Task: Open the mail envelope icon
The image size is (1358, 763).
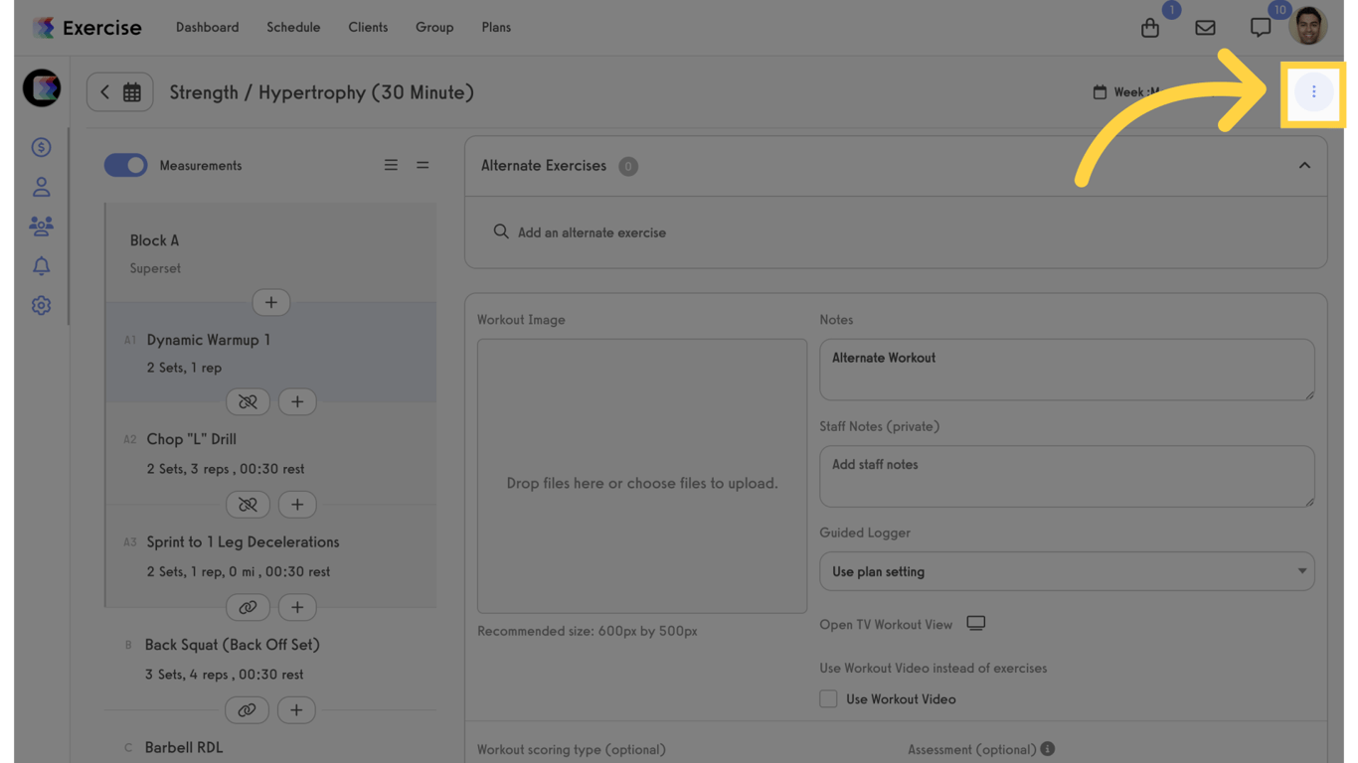Action: point(1205,28)
